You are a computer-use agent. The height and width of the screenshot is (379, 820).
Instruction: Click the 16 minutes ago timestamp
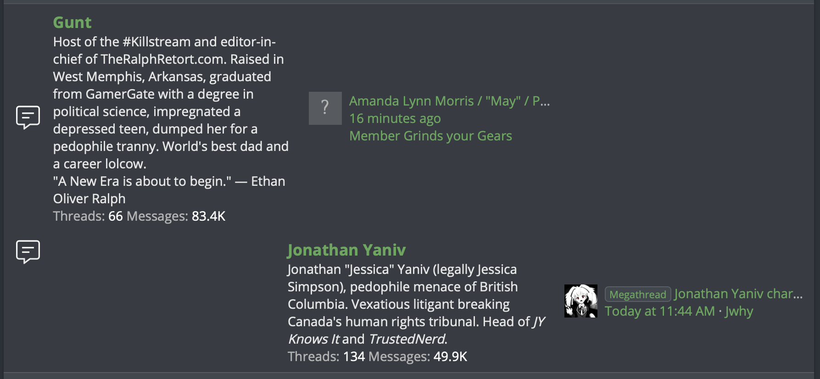pyautogui.click(x=395, y=118)
